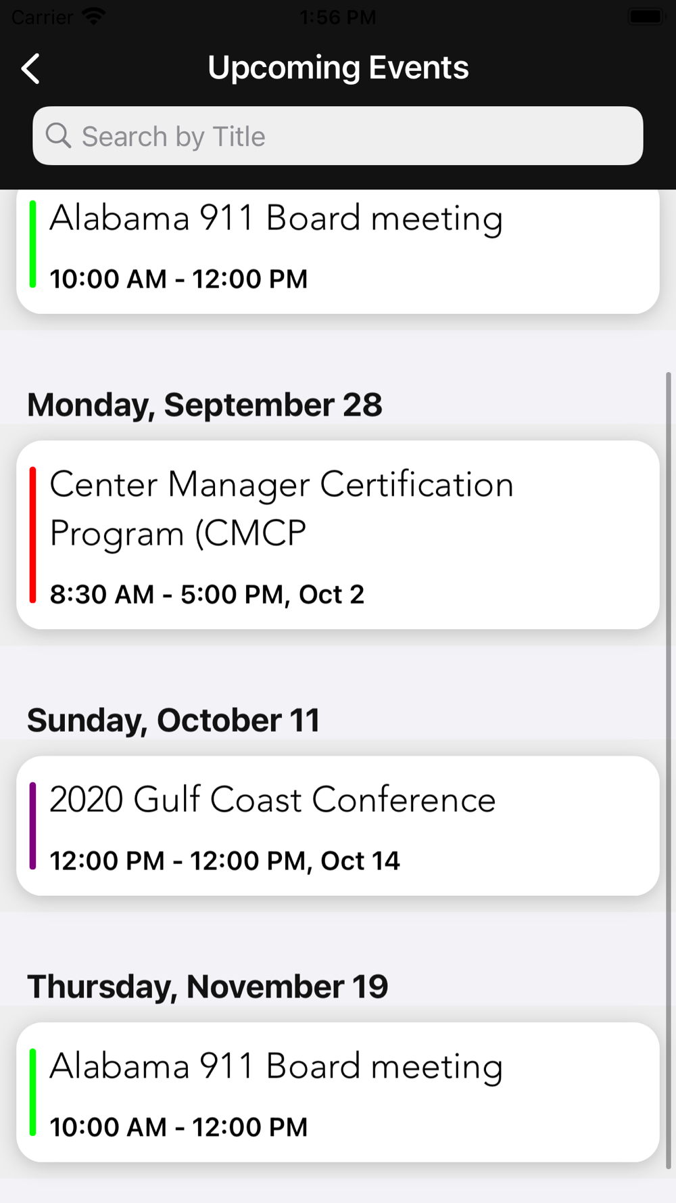Tap the battery indicator icon
This screenshot has height=1203, width=676.
(x=646, y=16)
